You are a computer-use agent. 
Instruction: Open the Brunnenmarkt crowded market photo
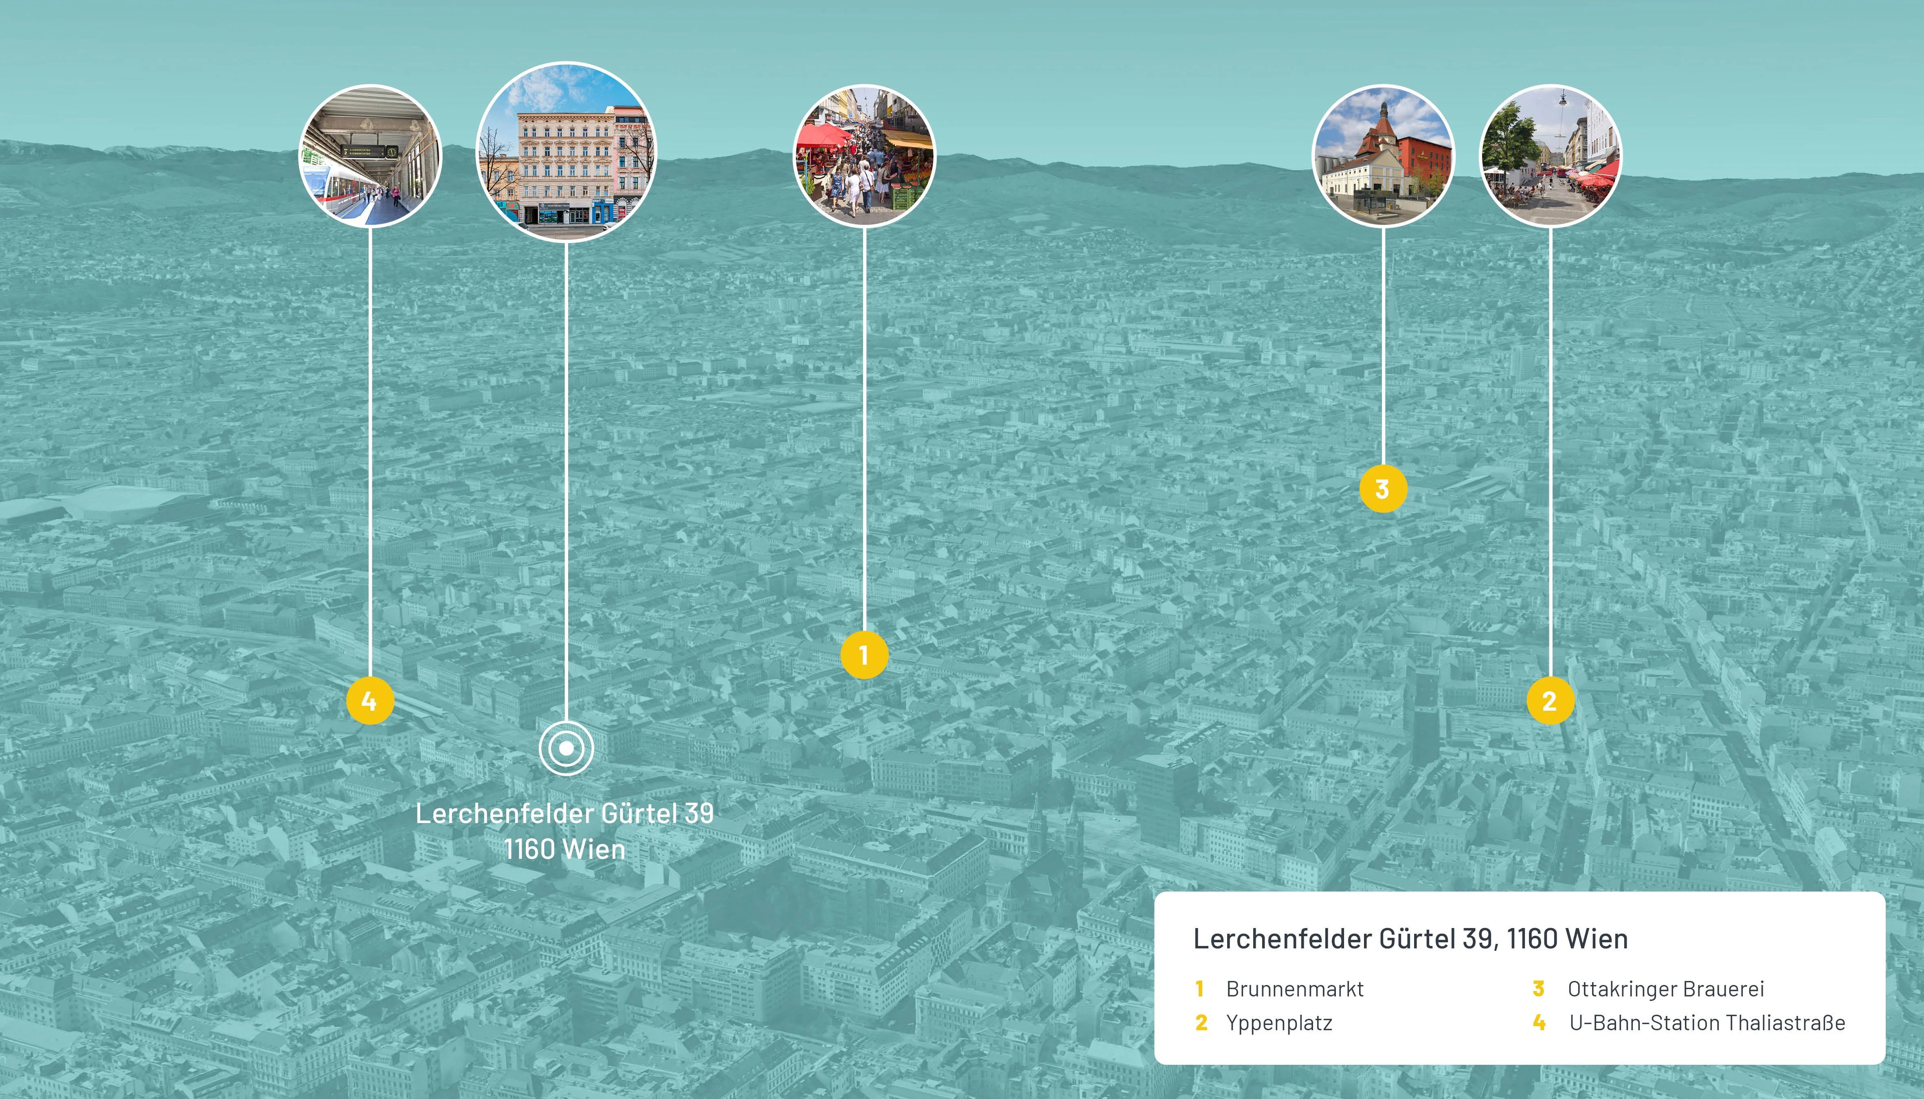[x=864, y=156]
